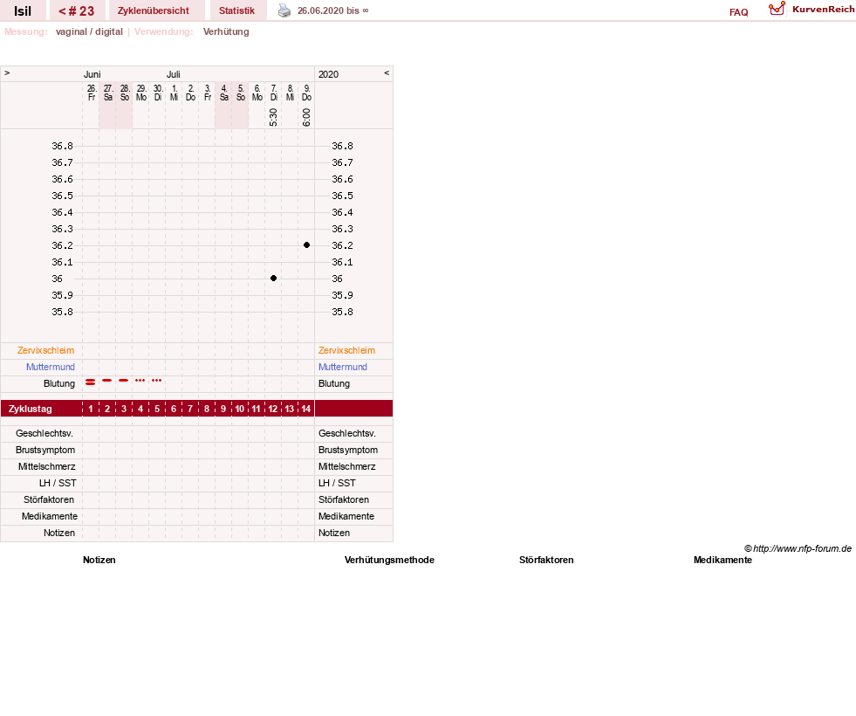This screenshot has height=716, width=856.
Task: Click the Zyklustag row label
Action: [31, 409]
